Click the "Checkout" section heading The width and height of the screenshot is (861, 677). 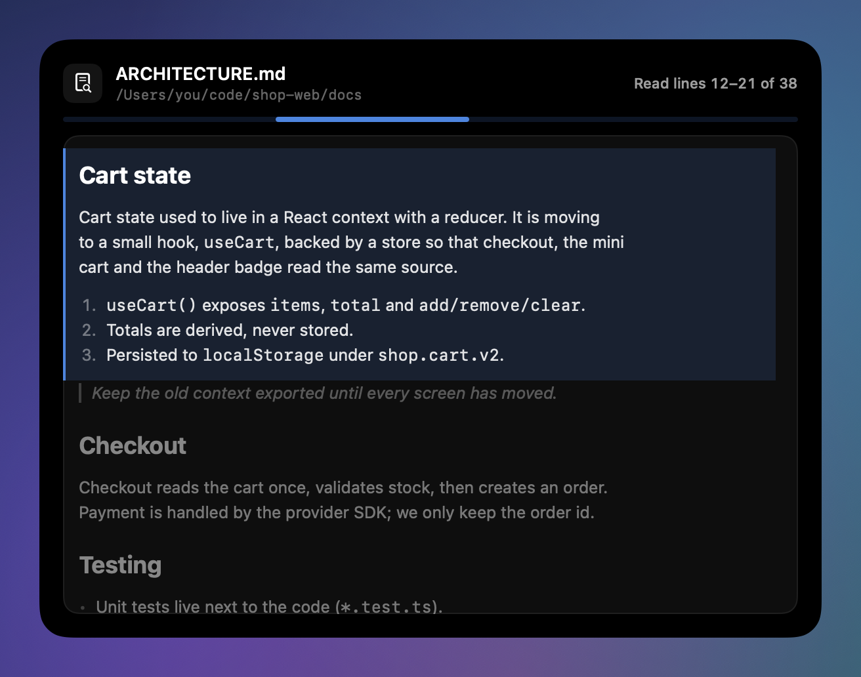pos(133,446)
